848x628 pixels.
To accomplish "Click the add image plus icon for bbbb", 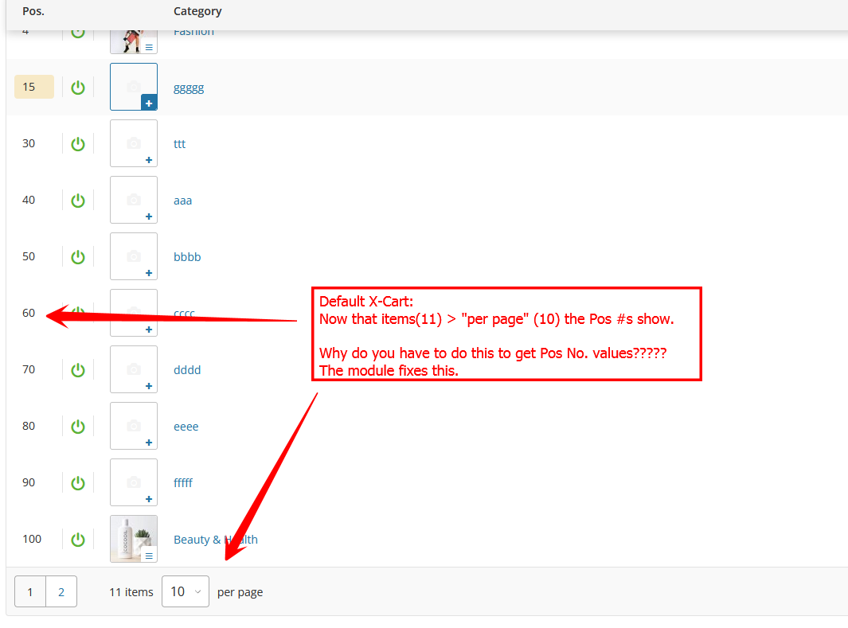I will tap(149, 273).
